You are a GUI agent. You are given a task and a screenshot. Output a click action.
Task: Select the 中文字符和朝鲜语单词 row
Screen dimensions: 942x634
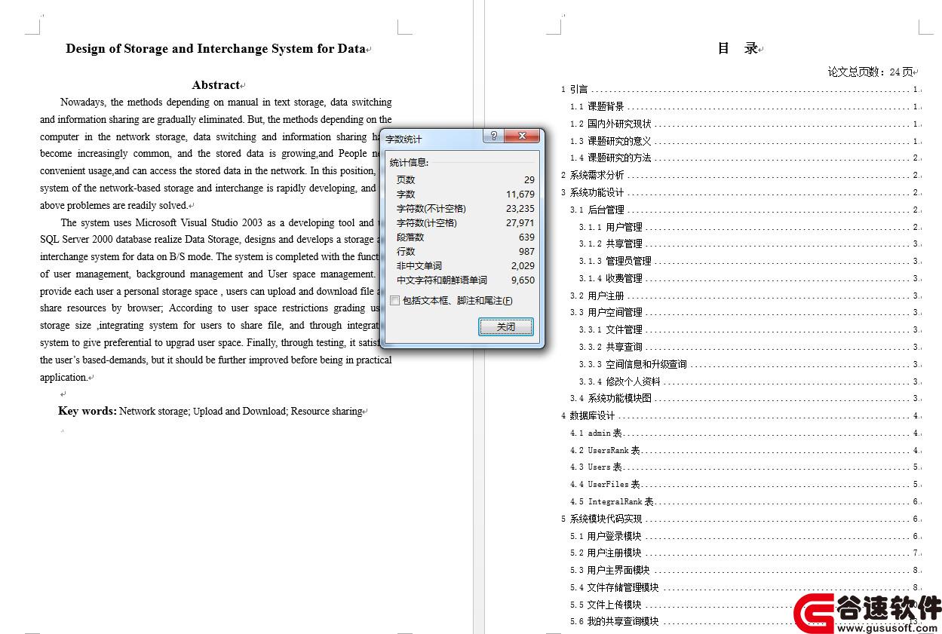(x=465, y=280)
